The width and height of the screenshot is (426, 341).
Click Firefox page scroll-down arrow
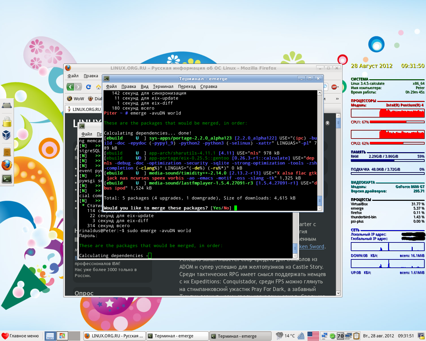pos(338,293)
